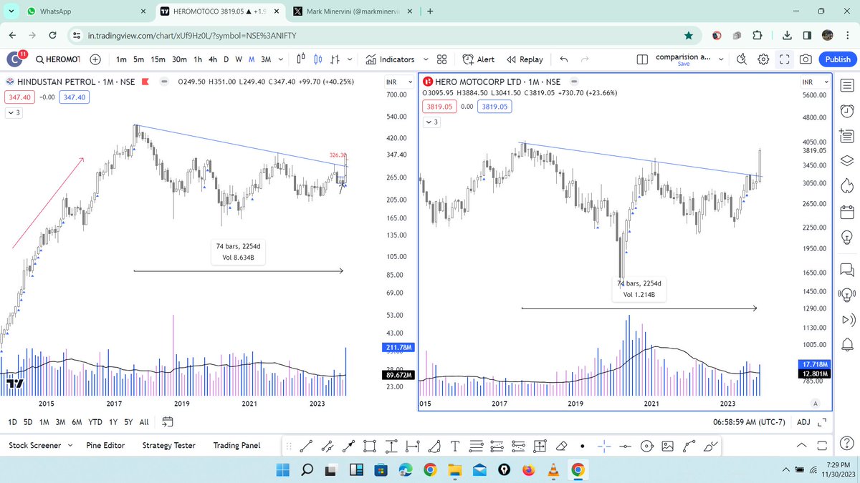Select the 1D date range
Screen dimensions: 860x483
[x=12, y=422]
